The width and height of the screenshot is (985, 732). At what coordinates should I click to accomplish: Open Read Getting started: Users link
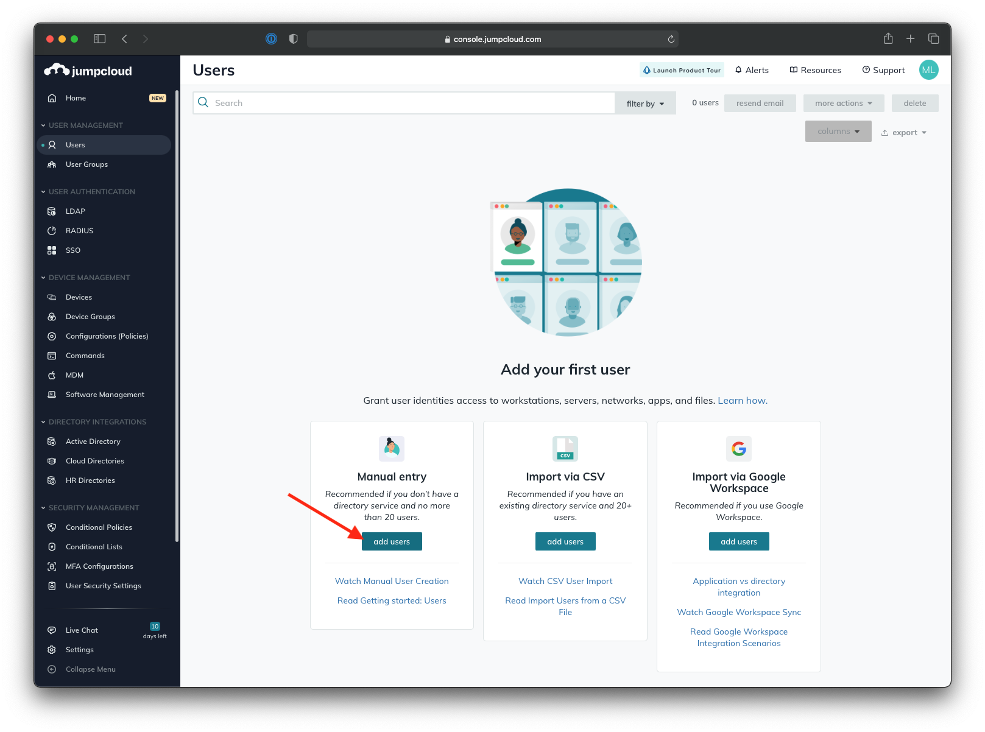[x=392, y=601]
